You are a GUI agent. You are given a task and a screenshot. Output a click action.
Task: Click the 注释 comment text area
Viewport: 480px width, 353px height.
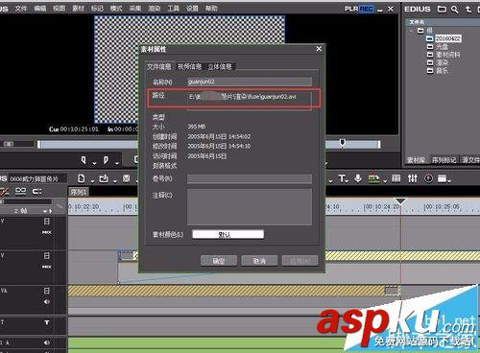(x=250, y=206)
